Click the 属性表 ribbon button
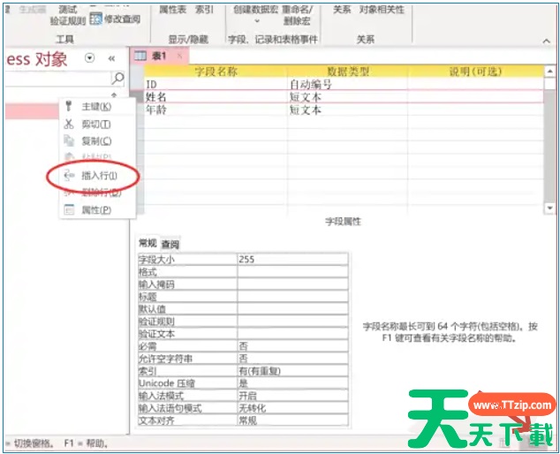The height and width of the screenshot is (454, 560). point(172,9)
